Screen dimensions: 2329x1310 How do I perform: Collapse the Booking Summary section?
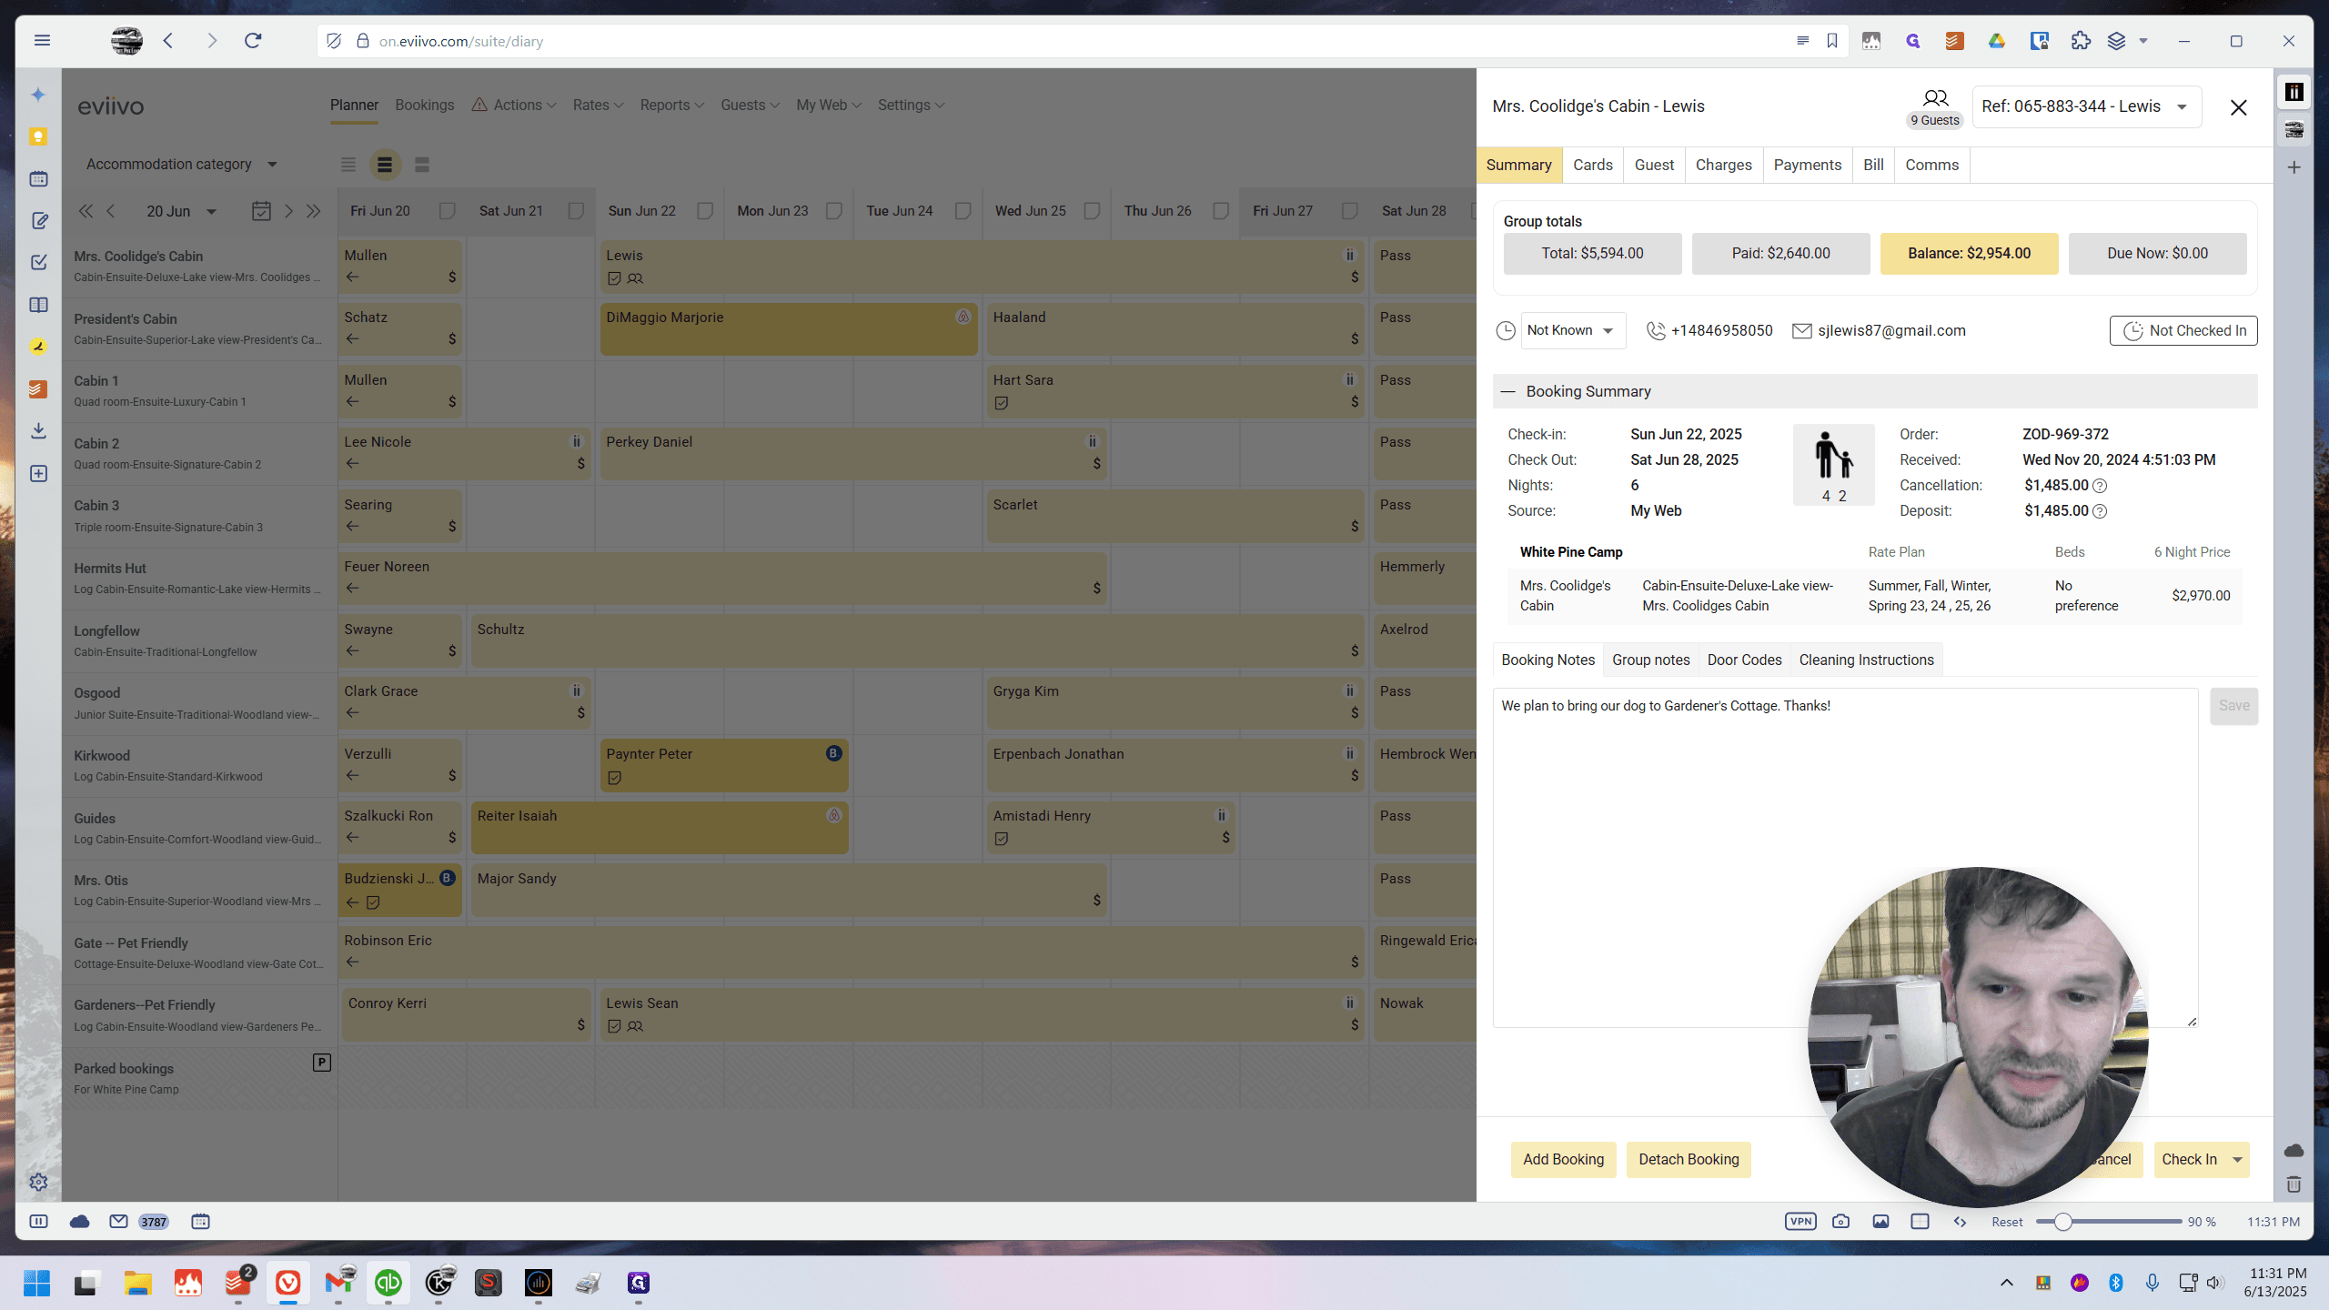(1507, 391)
